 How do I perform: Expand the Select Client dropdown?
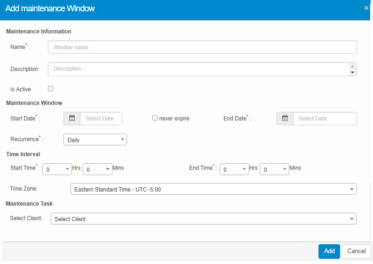203,219
